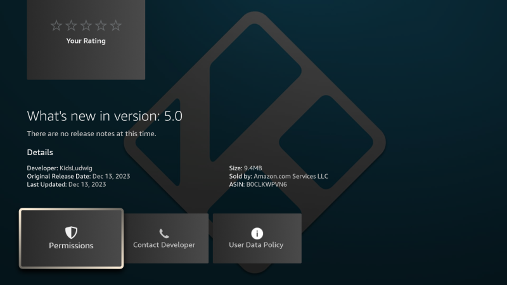
Task: Rate the app two stars
Action: coord(71,25)
